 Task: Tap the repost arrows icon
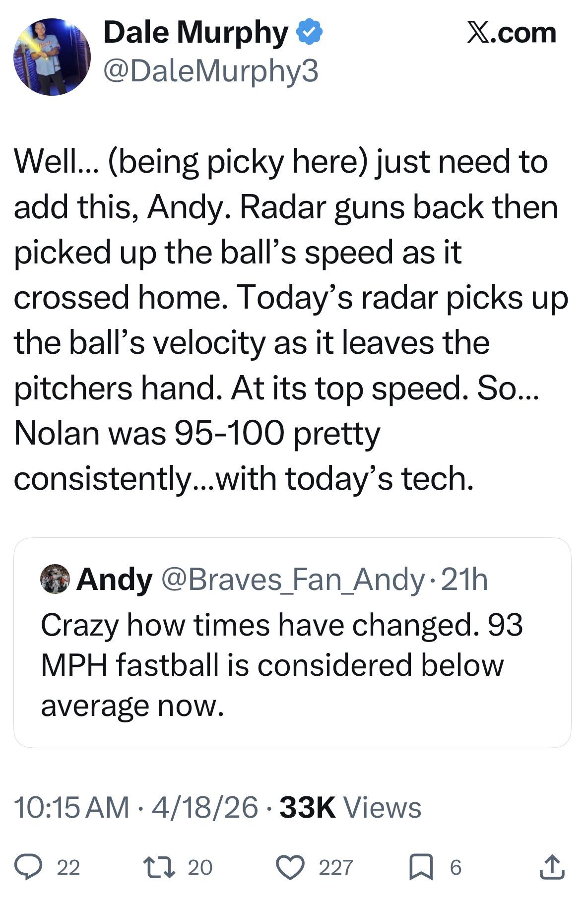[x=159, y=867]
